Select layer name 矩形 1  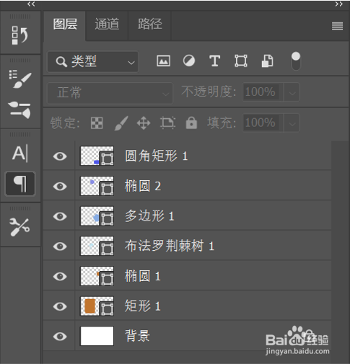tap(143, 306)
